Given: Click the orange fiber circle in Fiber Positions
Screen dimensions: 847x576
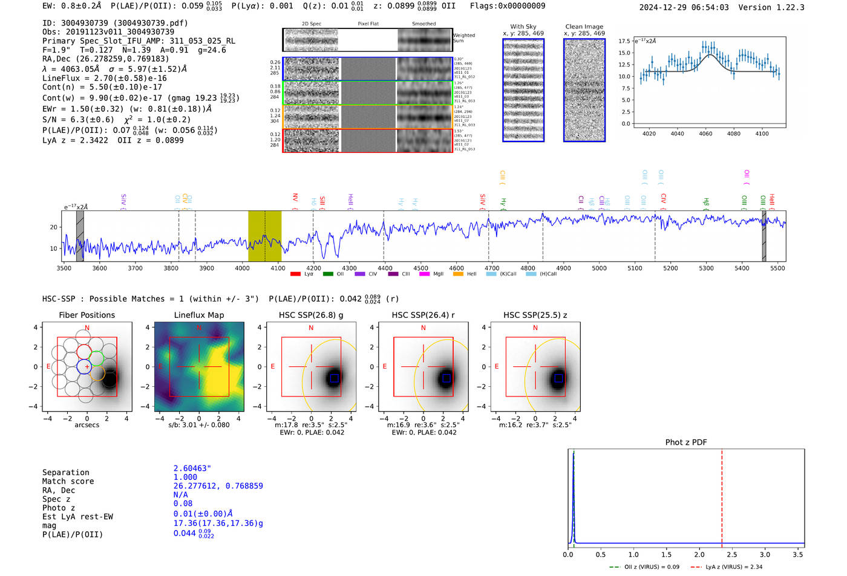Looking at the screenshot, I should tap(97, 374).
